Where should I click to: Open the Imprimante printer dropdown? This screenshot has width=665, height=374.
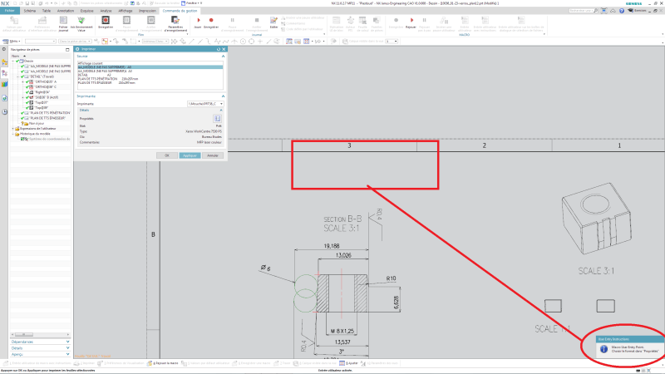coord(205,103)
